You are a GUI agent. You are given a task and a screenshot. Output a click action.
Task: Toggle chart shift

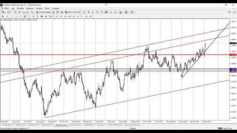pyautogui.click(x=115, y=12)
